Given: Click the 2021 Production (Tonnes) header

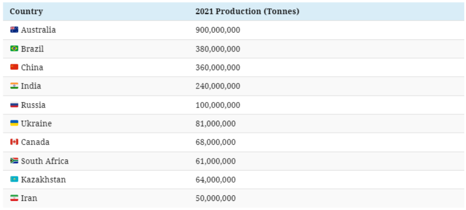Looking at the screenshot, I should coord(247,12).
